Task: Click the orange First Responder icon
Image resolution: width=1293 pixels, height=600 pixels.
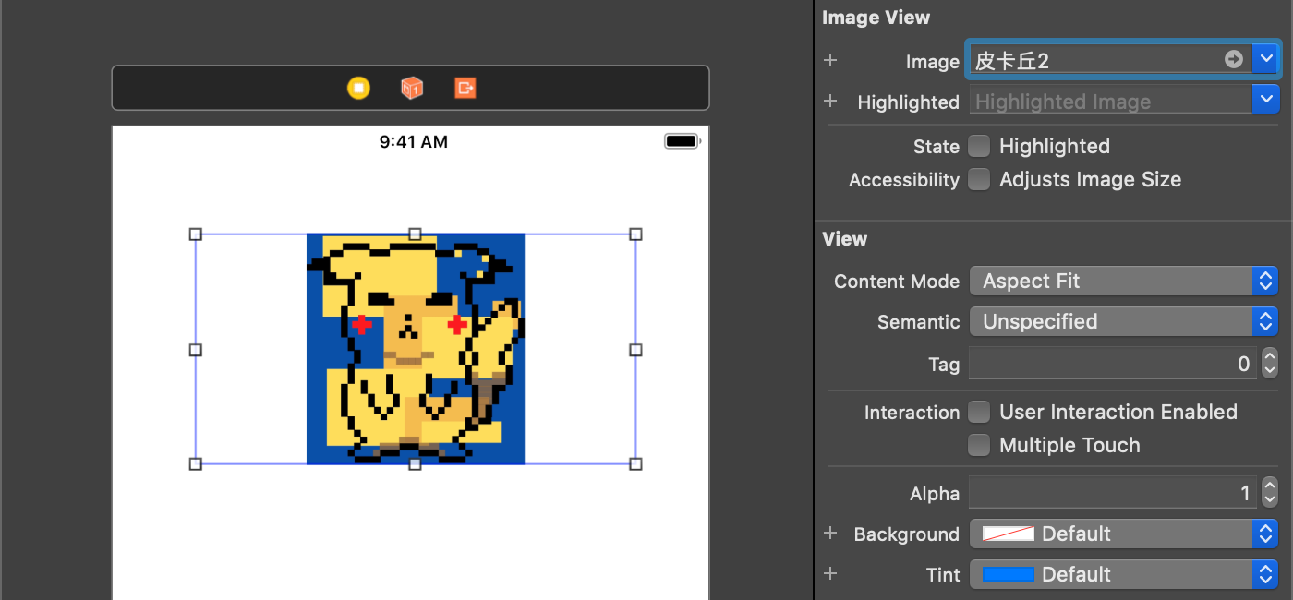Action: (x=412, y=88)
